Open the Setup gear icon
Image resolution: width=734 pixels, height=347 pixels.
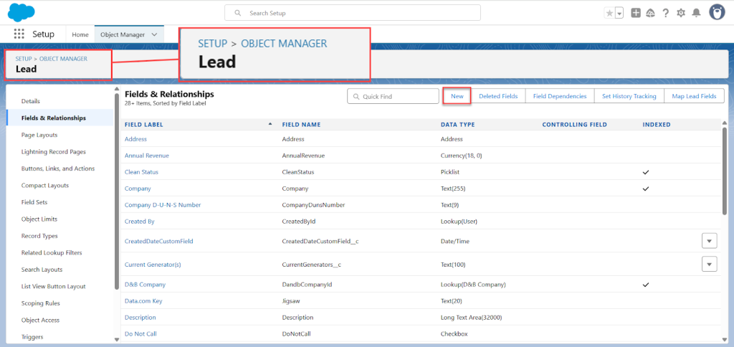click(x=681, y=13)
